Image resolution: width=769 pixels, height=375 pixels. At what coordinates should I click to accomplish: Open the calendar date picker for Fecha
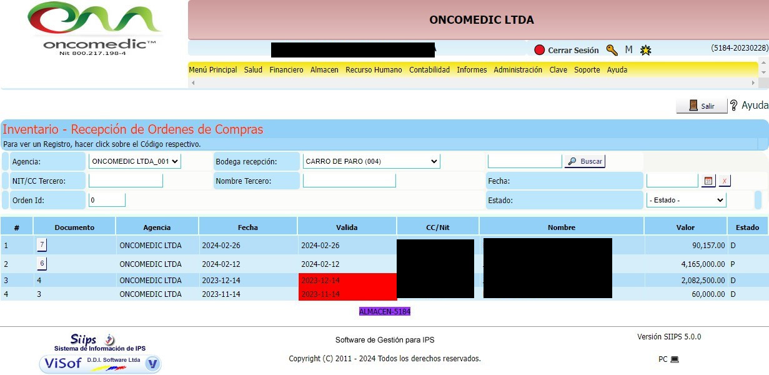708,181
